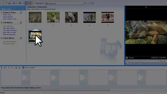The width and height of the screenshot is (167, 94).
Task: Take a picture from preview
Action: (x=164, y=63)
